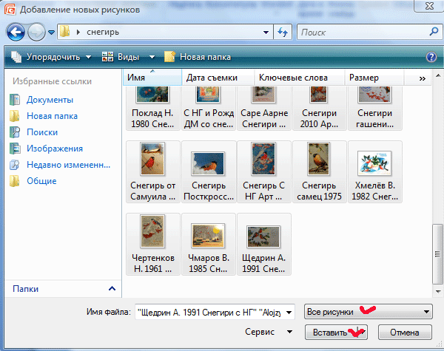Show more columns with chevron
444x351 pixels.
(423, 78)
